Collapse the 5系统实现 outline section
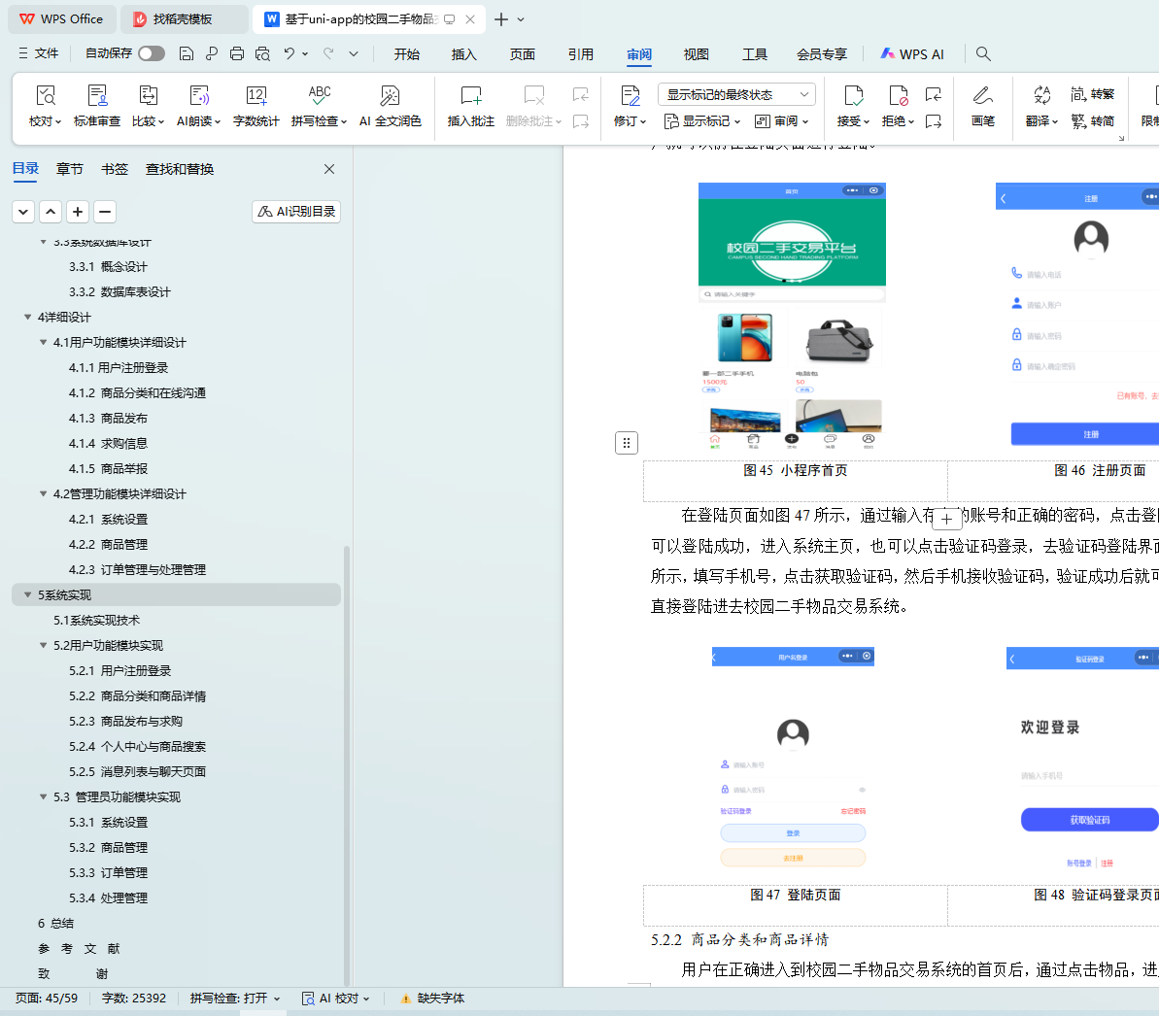The height and width of the screenshot is (1016, 1159). point(27,594)
